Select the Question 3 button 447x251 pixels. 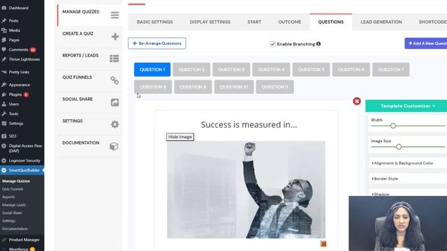[x=231, y=70]
